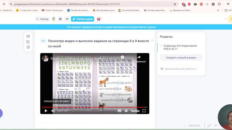Open lesson settings gear in the toolbar
This screenshot has height=130, width=232.
pos(60,19)
